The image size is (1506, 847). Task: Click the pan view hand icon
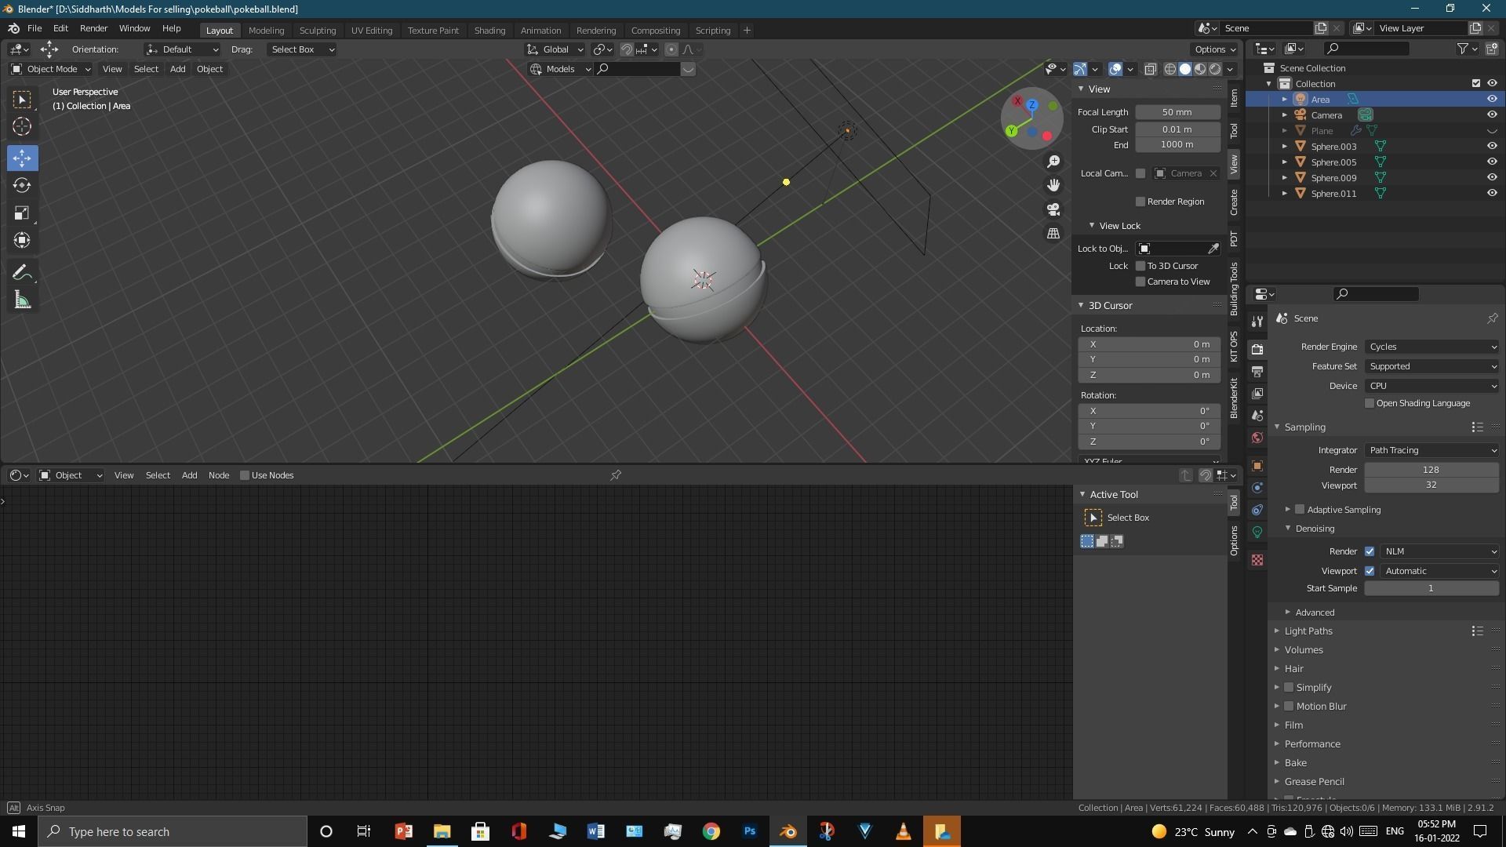click(1053, 185)
